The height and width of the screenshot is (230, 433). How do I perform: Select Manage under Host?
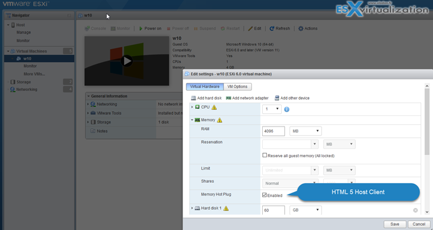[x=24, y=33]
